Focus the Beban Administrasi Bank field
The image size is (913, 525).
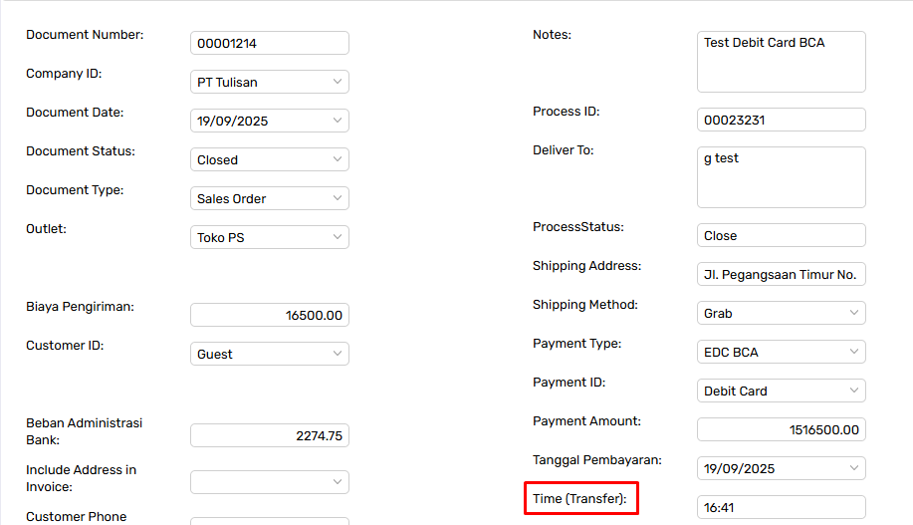pyautogui.click(x=269, y=435)
